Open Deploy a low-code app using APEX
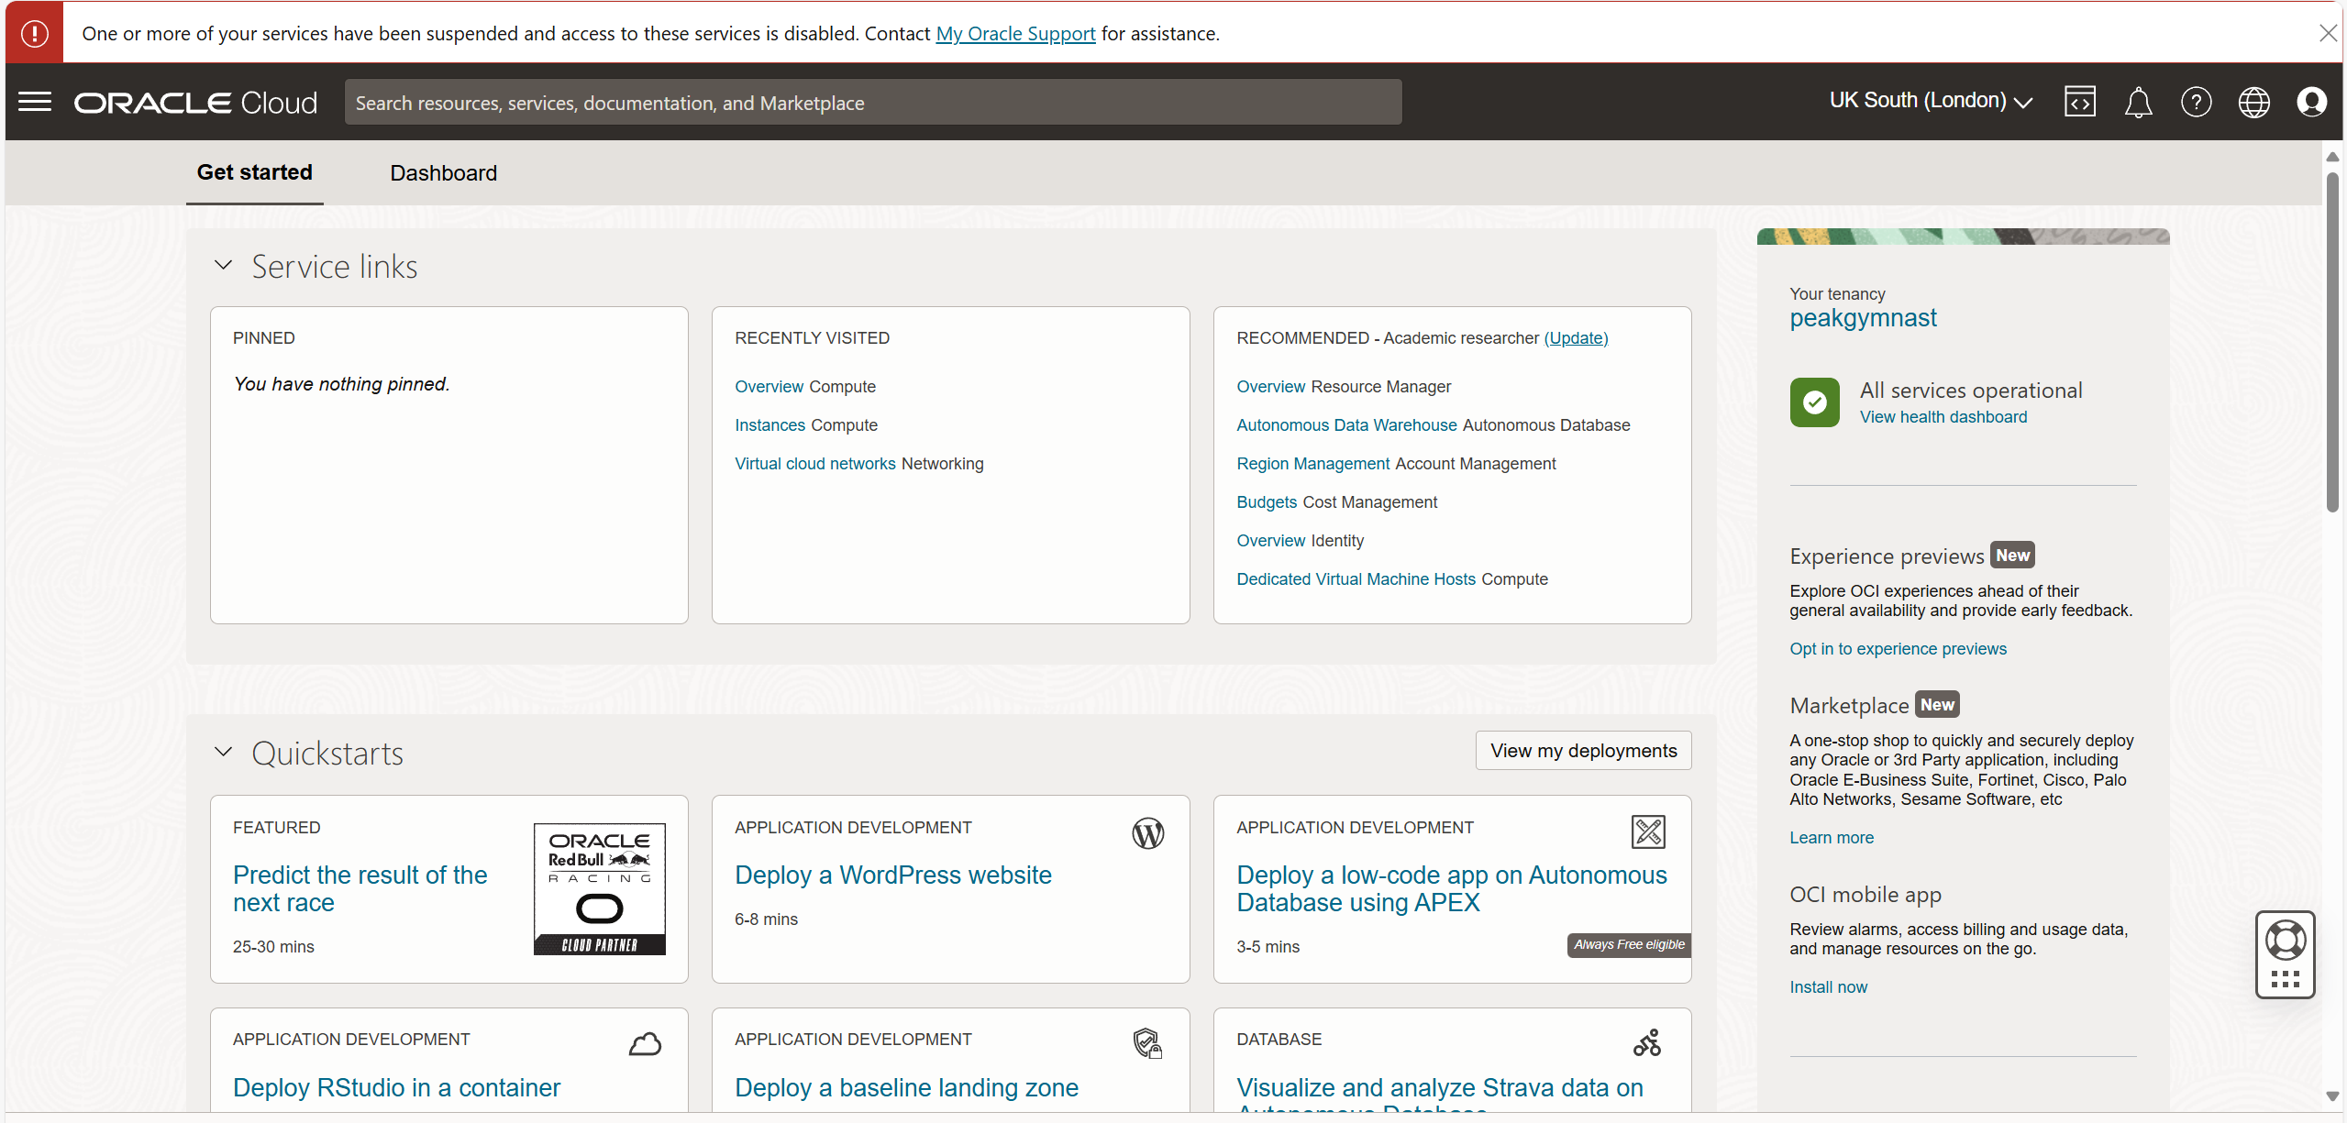The width and height of the screenshot is (2347, 1123). point(1451,888)
